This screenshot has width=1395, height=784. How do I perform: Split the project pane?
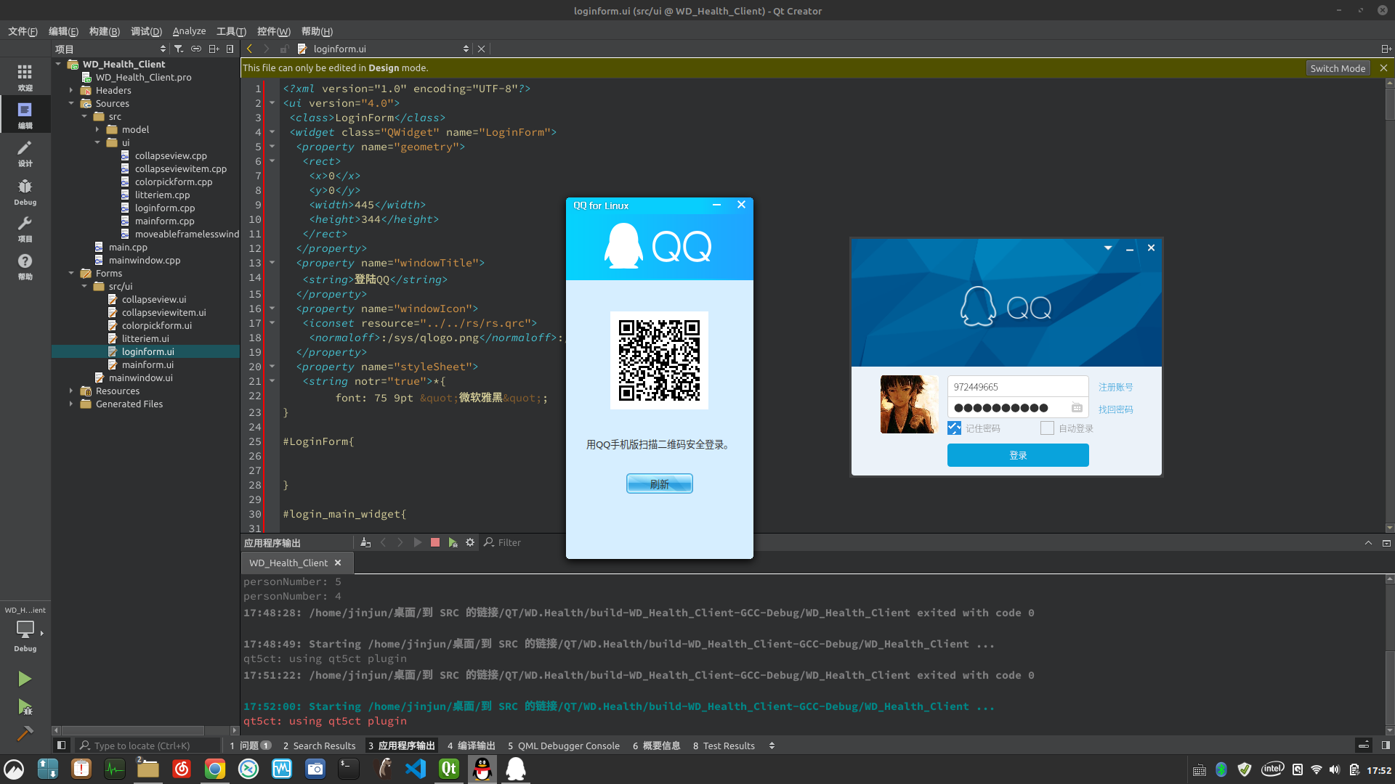(x=214, y=49)
